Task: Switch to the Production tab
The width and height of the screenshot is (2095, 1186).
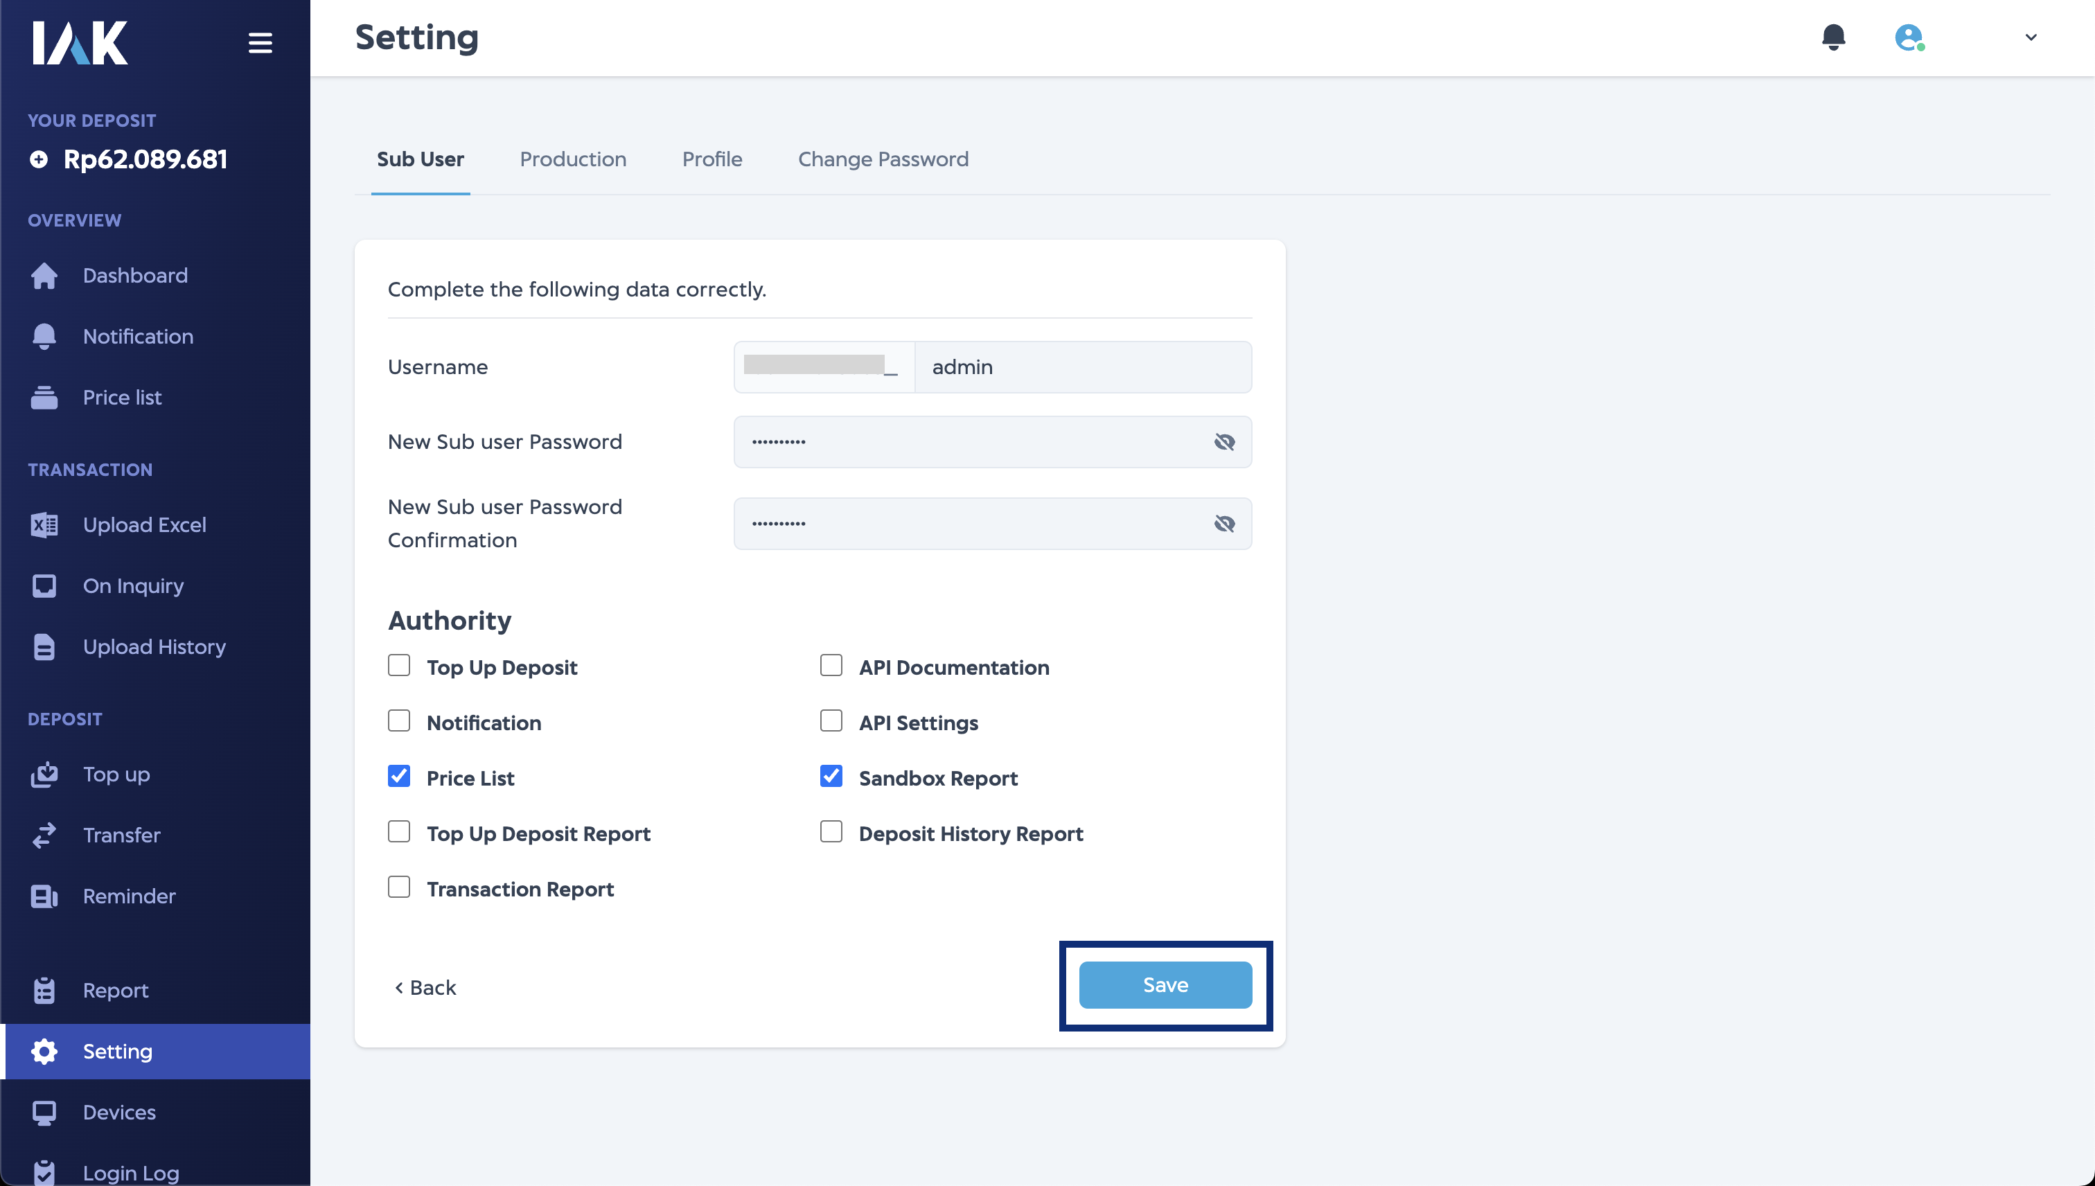Action: point(573,159)
